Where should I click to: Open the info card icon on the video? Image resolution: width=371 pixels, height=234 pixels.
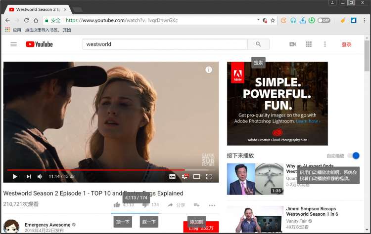pos(209,70)
